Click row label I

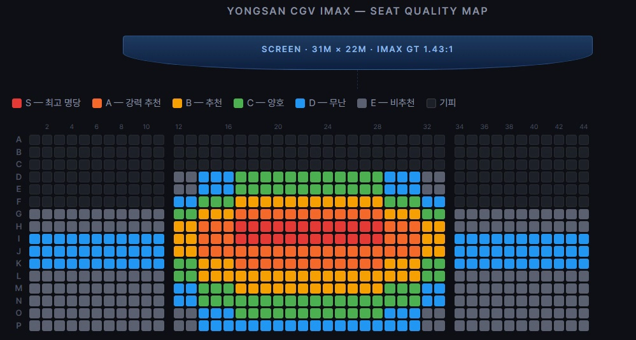coord(18,239)
